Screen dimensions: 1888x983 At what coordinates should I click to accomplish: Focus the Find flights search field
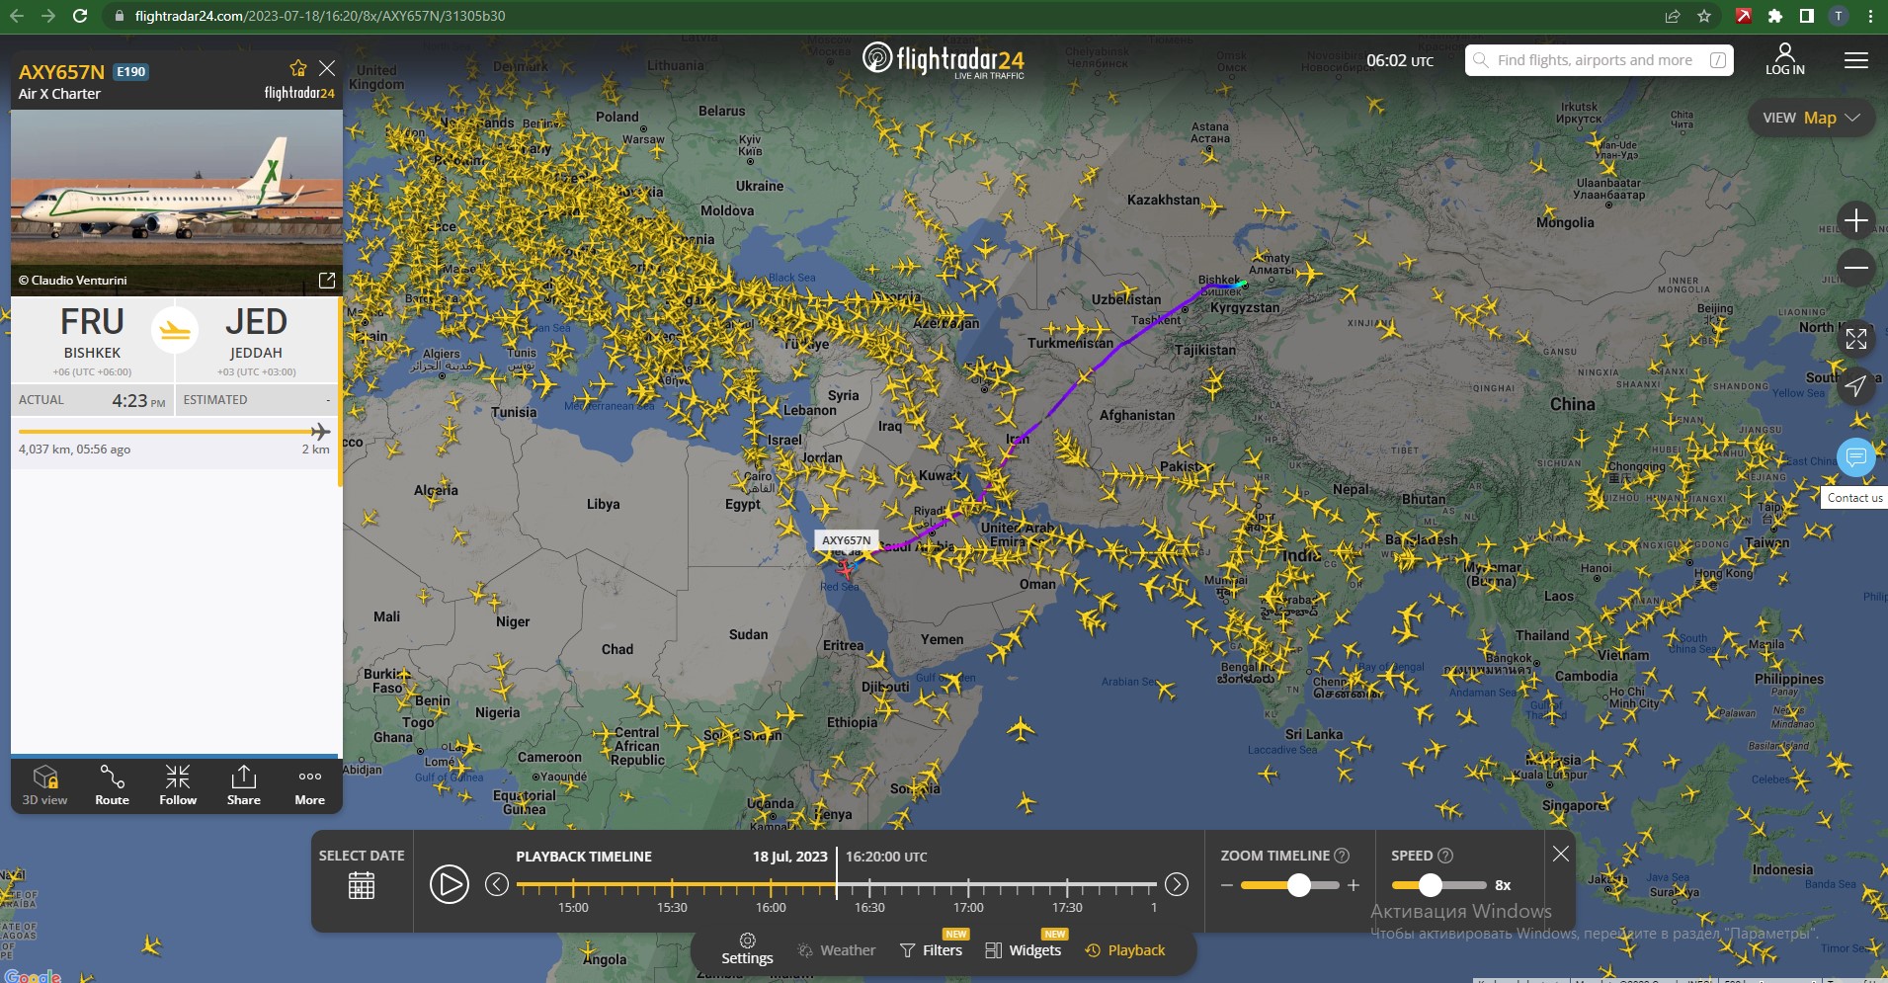[x=1599, y=60]
